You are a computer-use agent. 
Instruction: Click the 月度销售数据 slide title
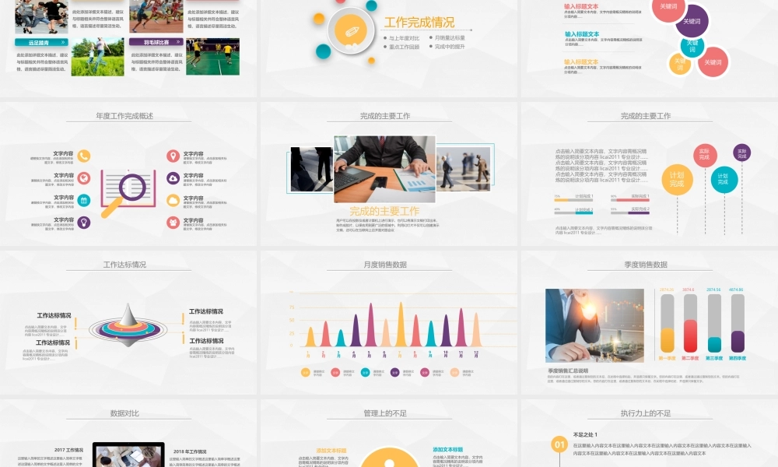point(385,265)
